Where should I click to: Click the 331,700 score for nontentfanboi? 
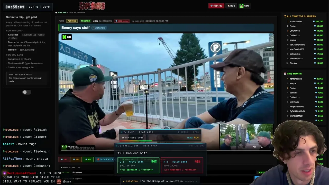click(318, 22)
